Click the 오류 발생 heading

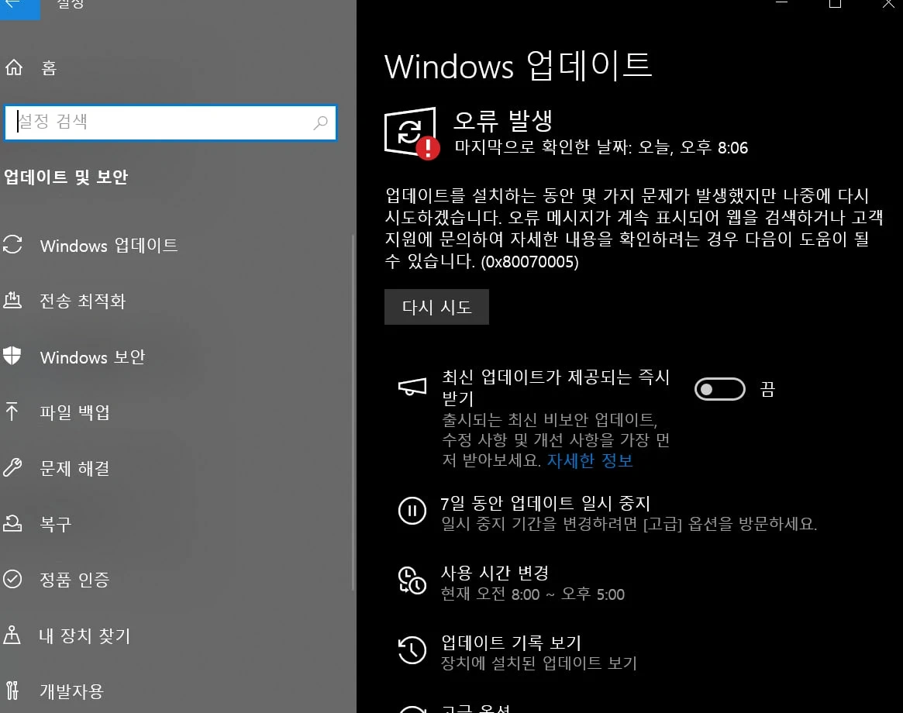pyautogui.click(x=503, y=121)
